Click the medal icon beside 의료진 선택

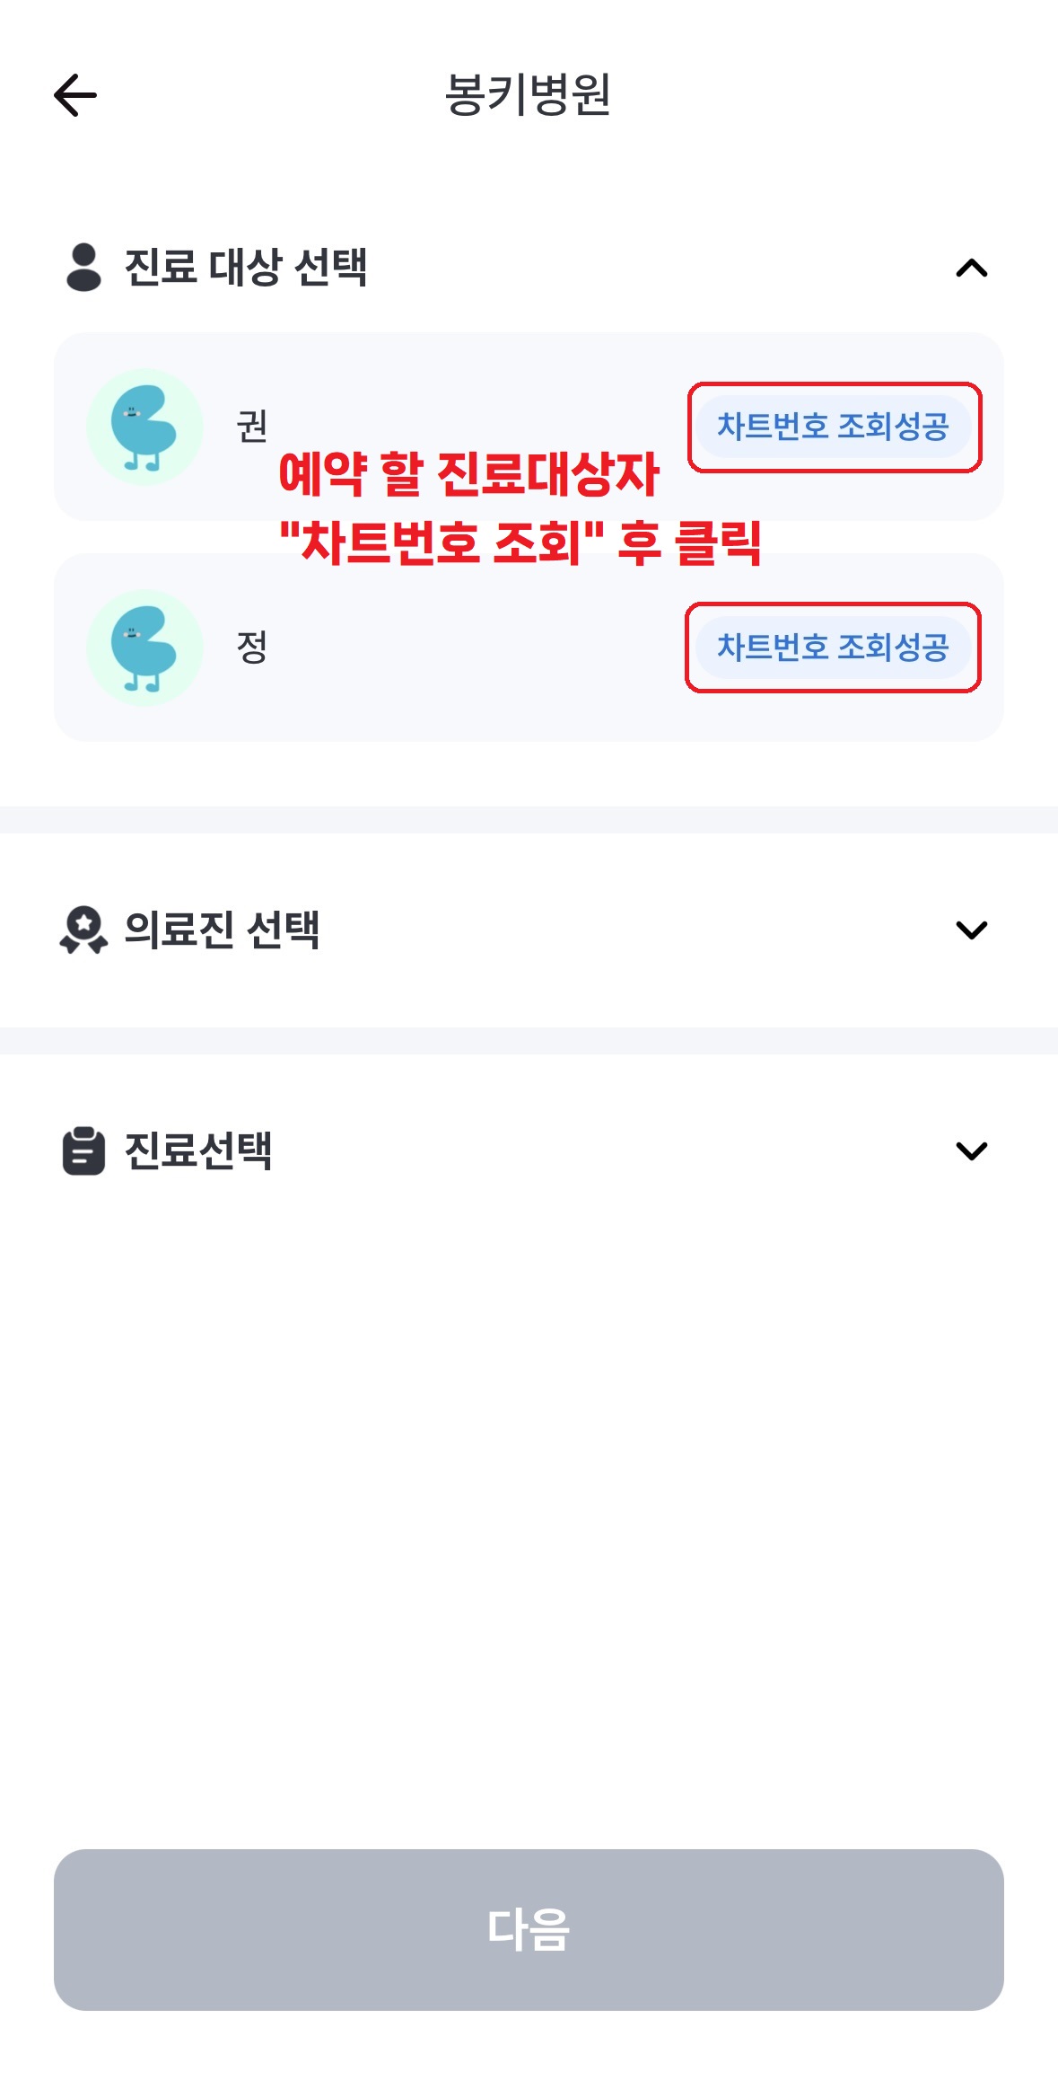[83, 930]
